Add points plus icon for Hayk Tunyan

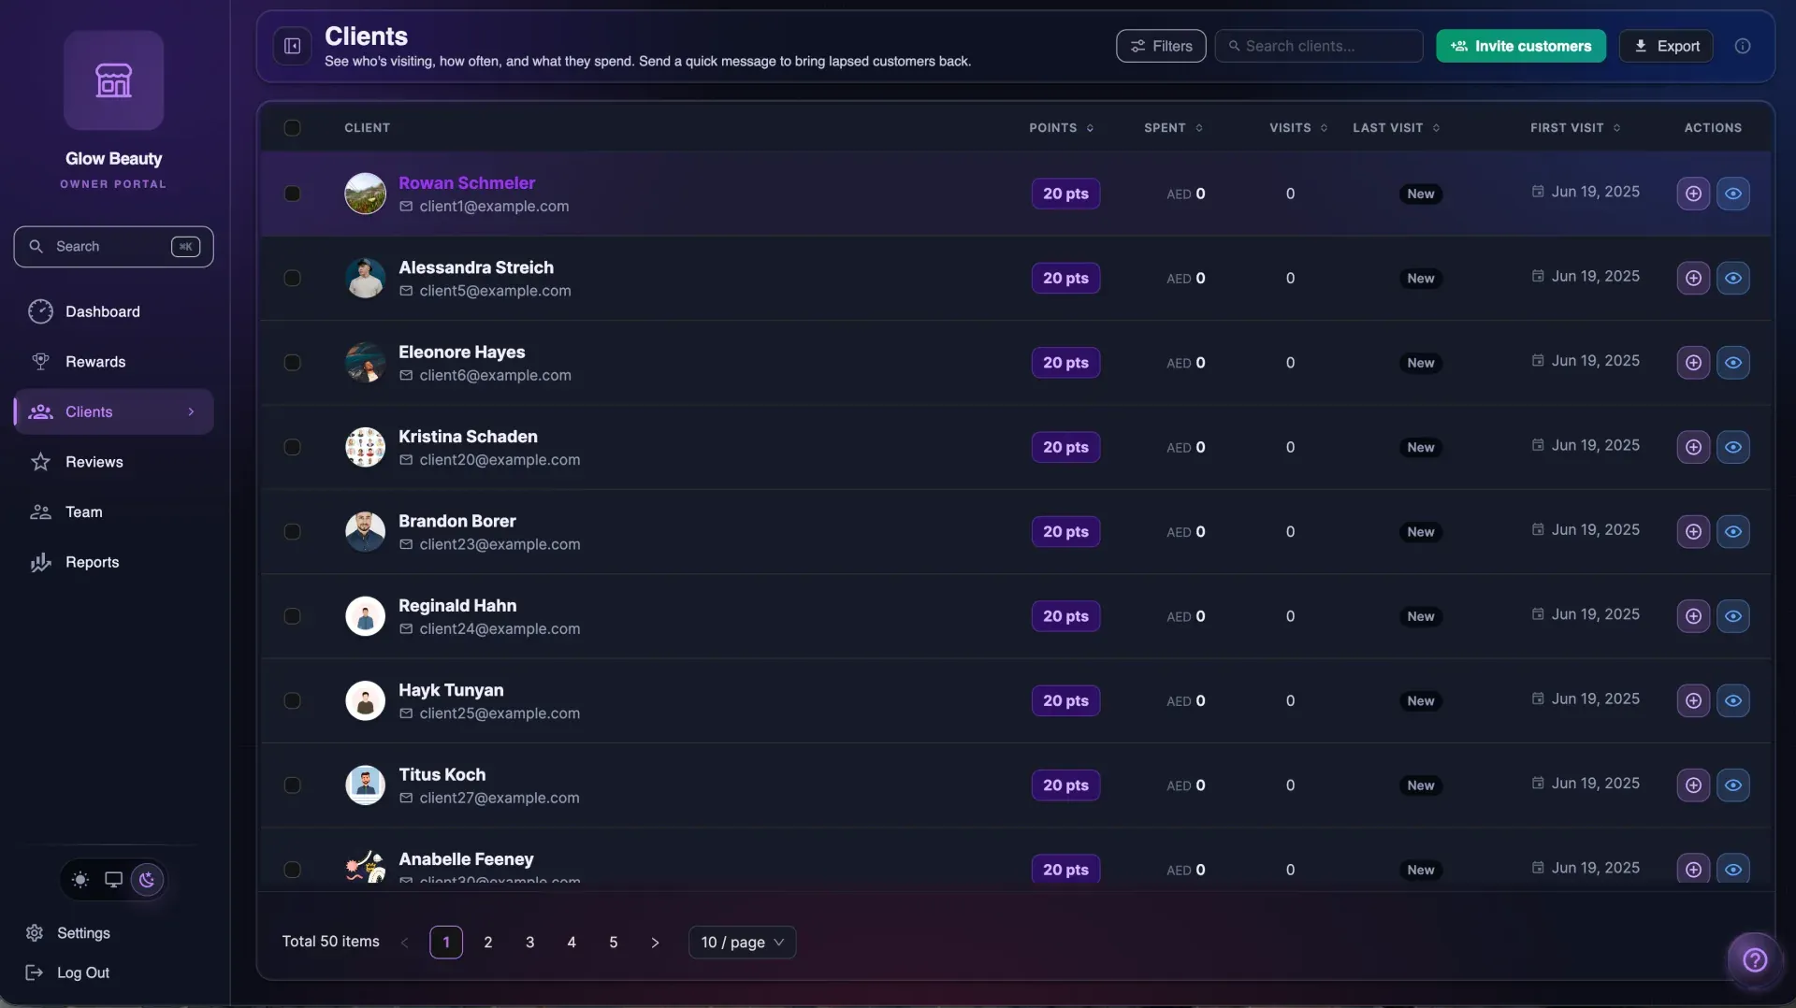coord(1693,700)
